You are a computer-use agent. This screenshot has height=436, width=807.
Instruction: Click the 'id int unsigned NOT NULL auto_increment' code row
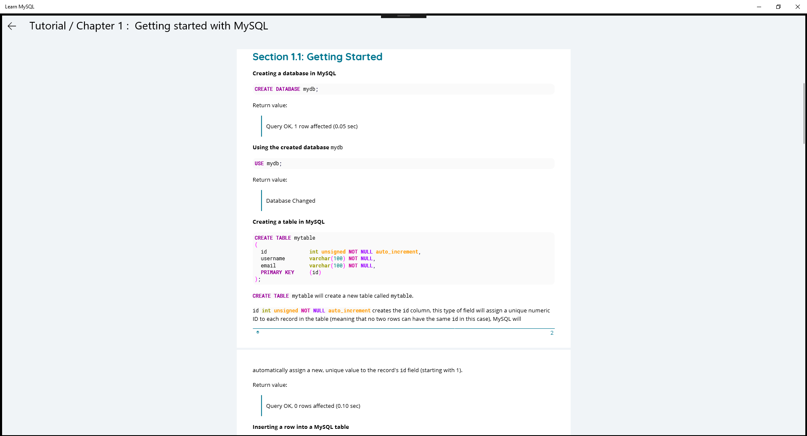[341, 252]
